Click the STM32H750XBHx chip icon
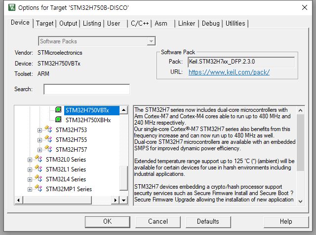 click(x=58, y=119)
